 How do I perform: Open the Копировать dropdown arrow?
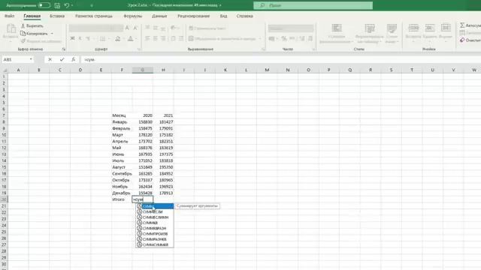pyautogui.click(x=52, y=33)
